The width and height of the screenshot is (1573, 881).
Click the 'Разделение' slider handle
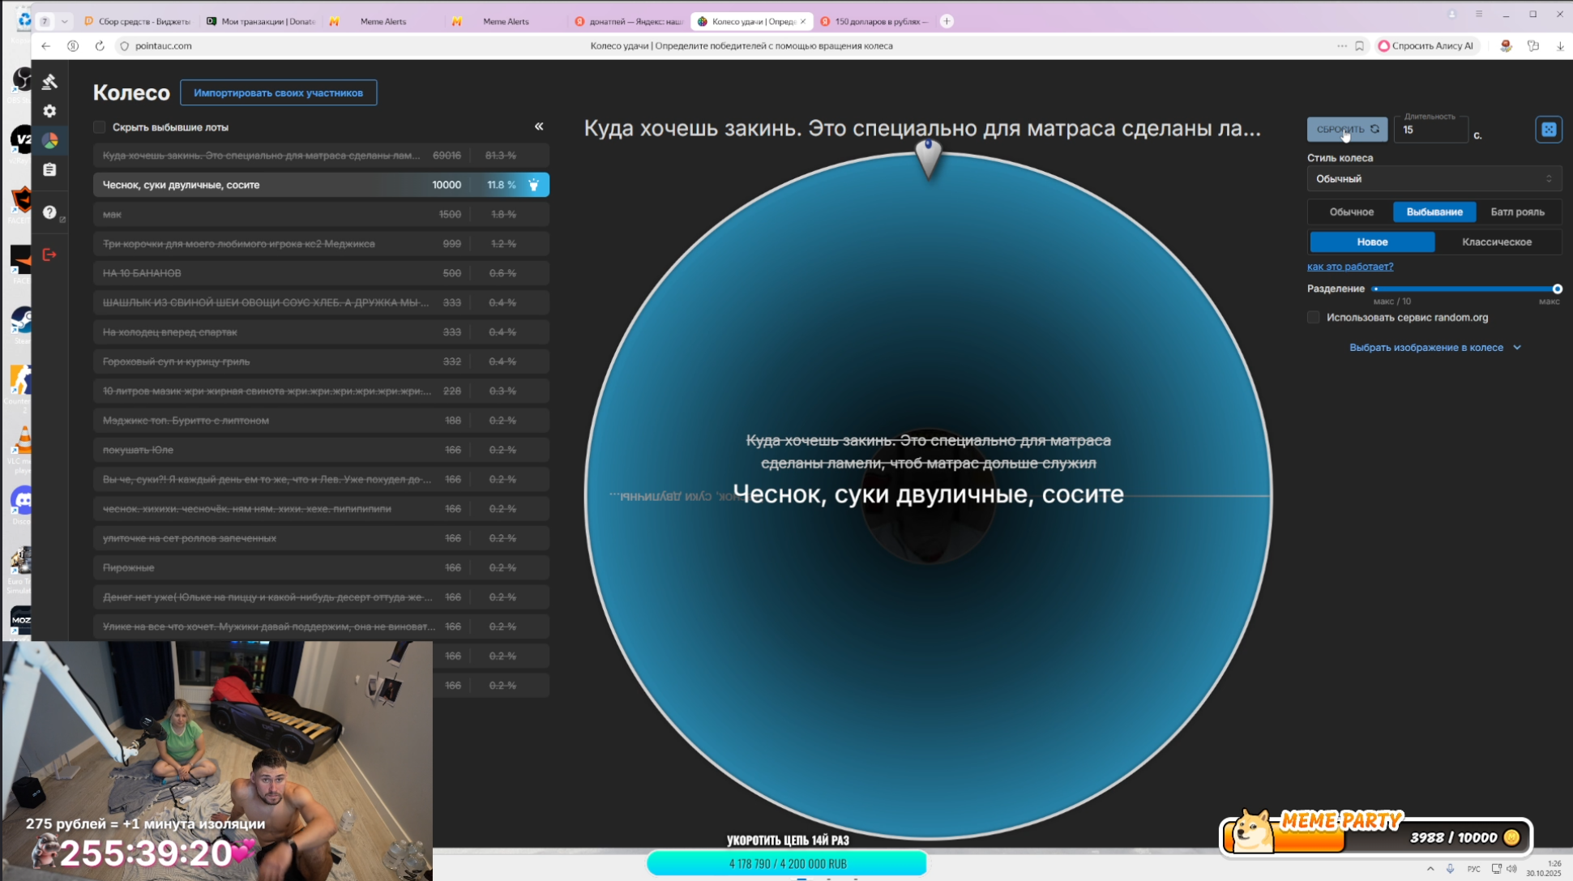pyautogui.click(x=1557, y=289)
